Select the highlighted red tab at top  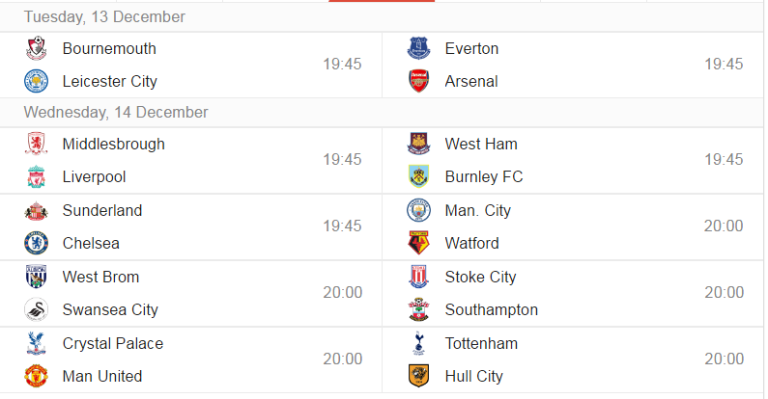[x=382, y=1]
